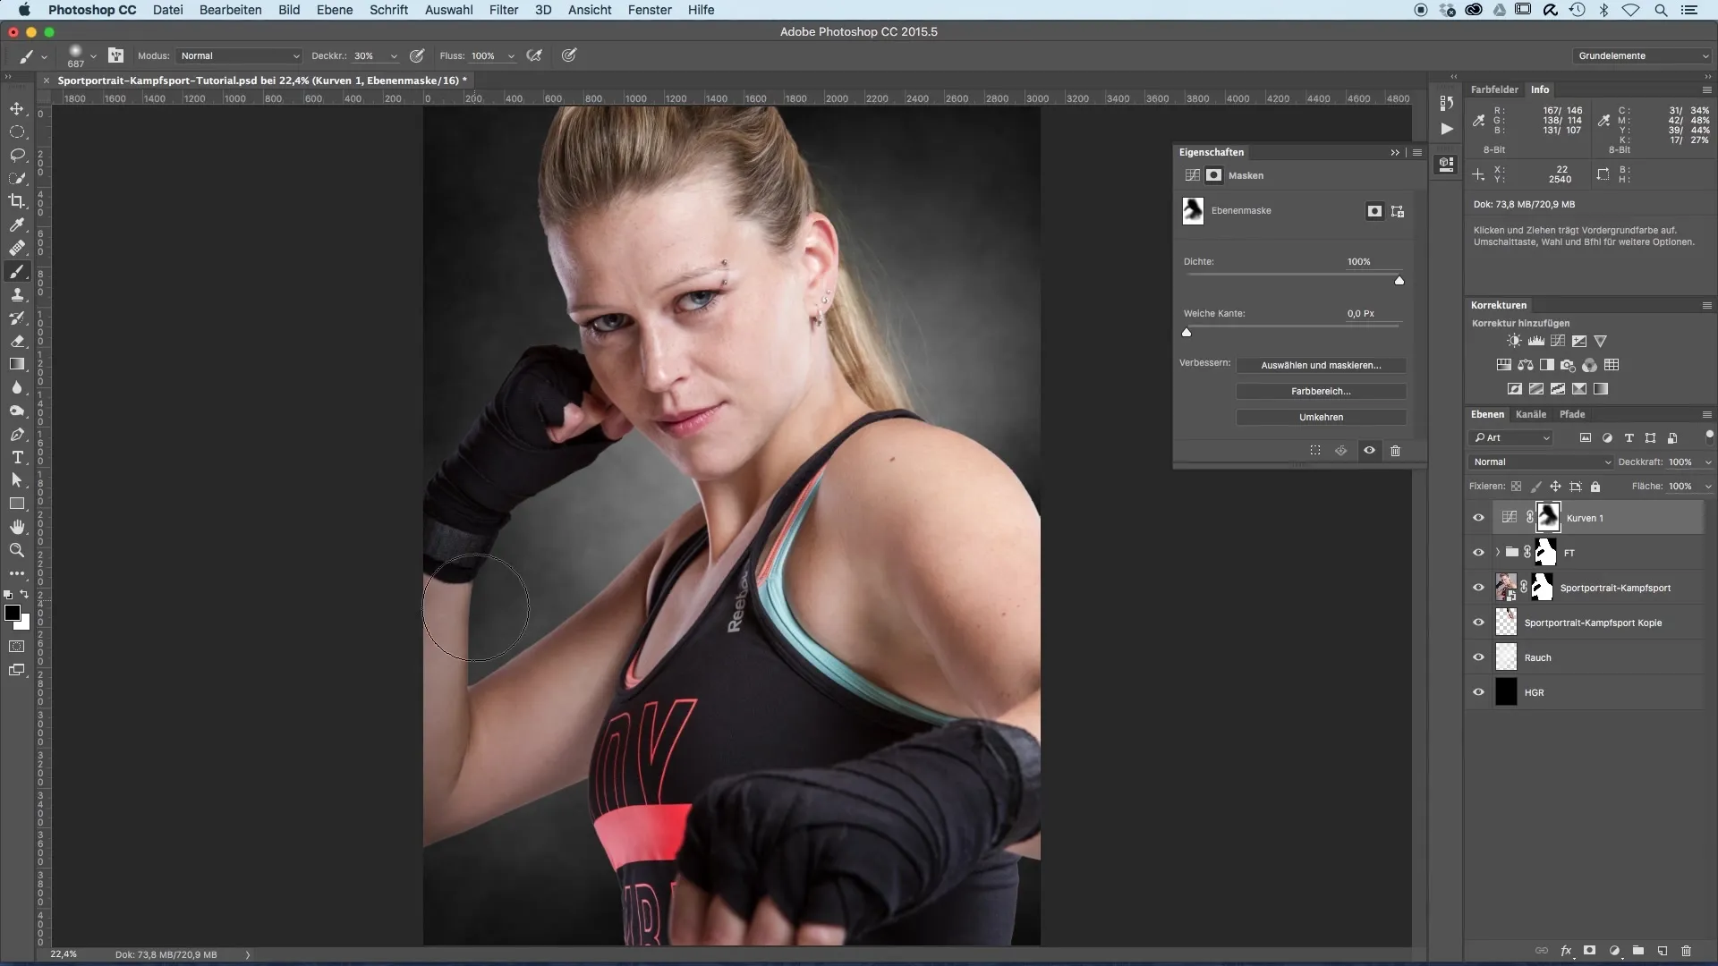This screenshot has height=966, width=1718.
Task: Select the Gradient tool
Action: point(17,365)
